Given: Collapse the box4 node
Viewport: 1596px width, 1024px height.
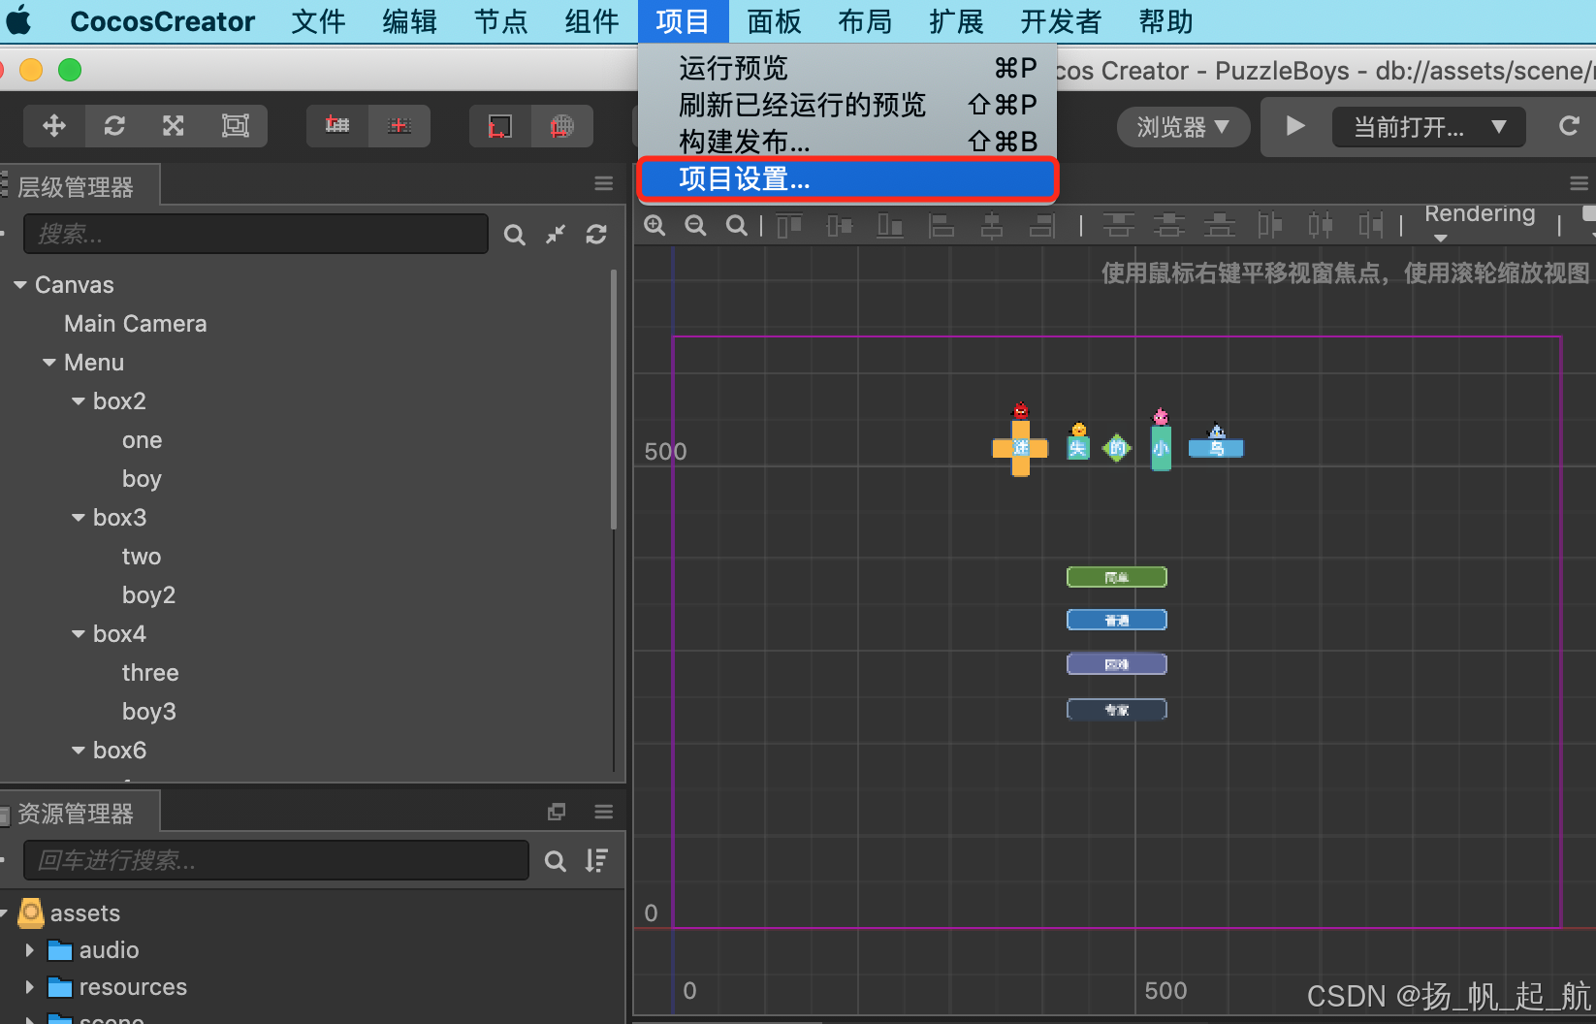Looking at the screenshot, I should pyautogui.click(x=79, y=634).
